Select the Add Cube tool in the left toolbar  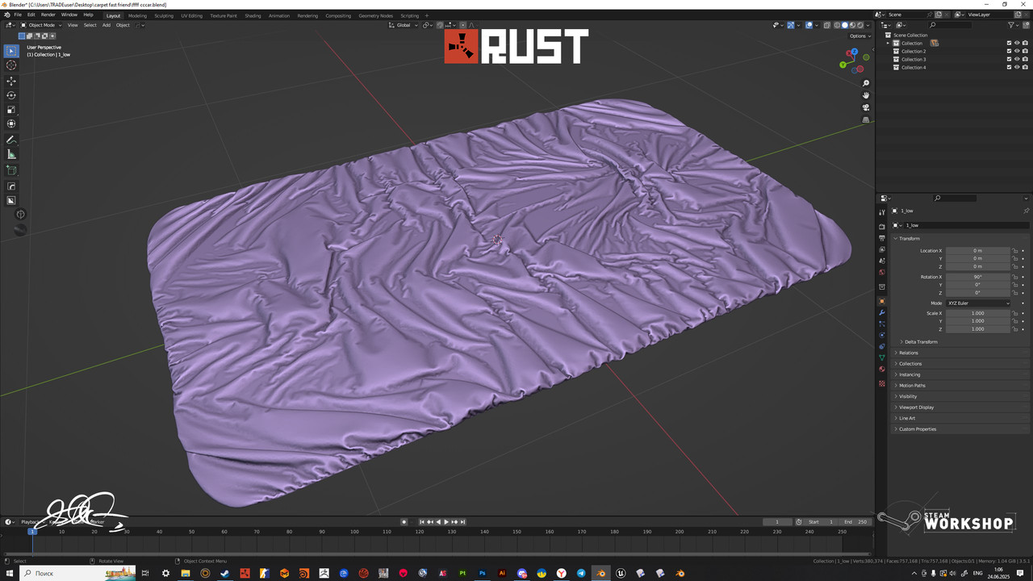coord(11,171)
